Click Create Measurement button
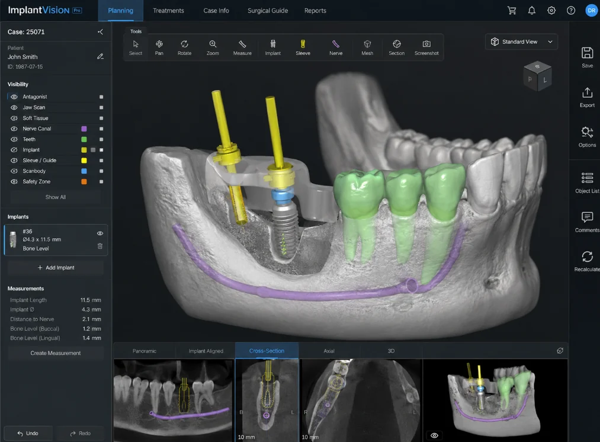The image size is (600, 442). point(56,353)
